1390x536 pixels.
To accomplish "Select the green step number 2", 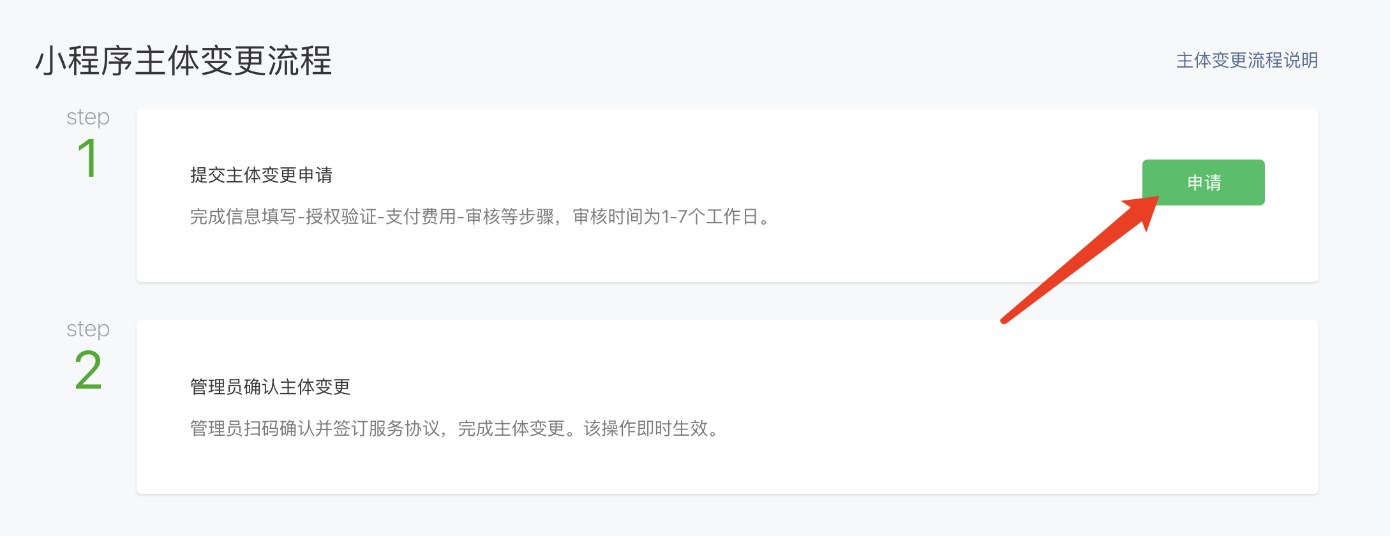I will (88, 371).
